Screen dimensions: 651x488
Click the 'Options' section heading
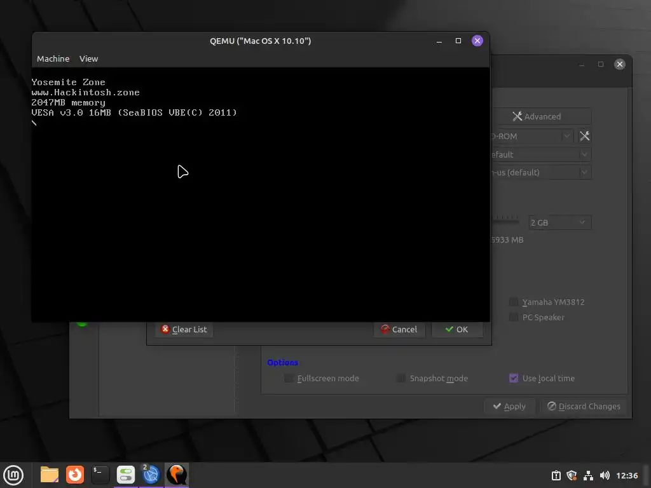pos(282,363)
